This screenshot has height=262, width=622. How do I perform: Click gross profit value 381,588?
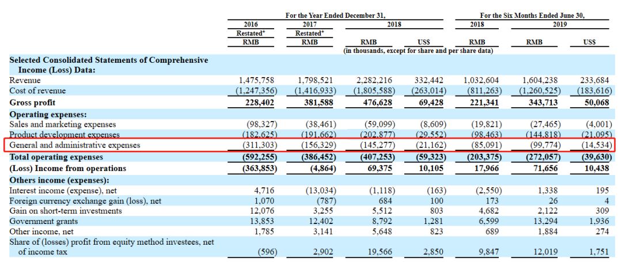point(319,102)
